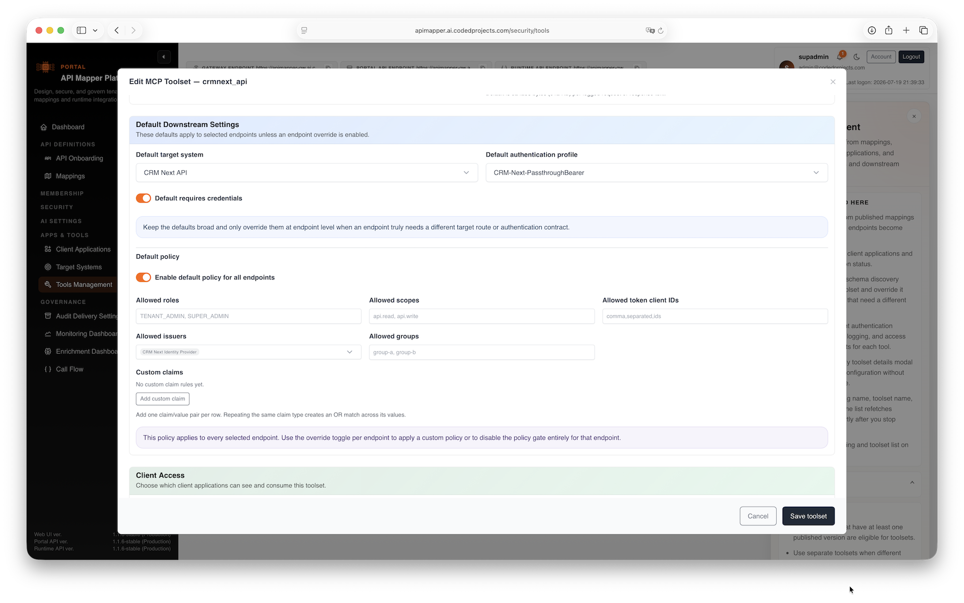Open Safari tab group dropdown chevron

(95, 31)
